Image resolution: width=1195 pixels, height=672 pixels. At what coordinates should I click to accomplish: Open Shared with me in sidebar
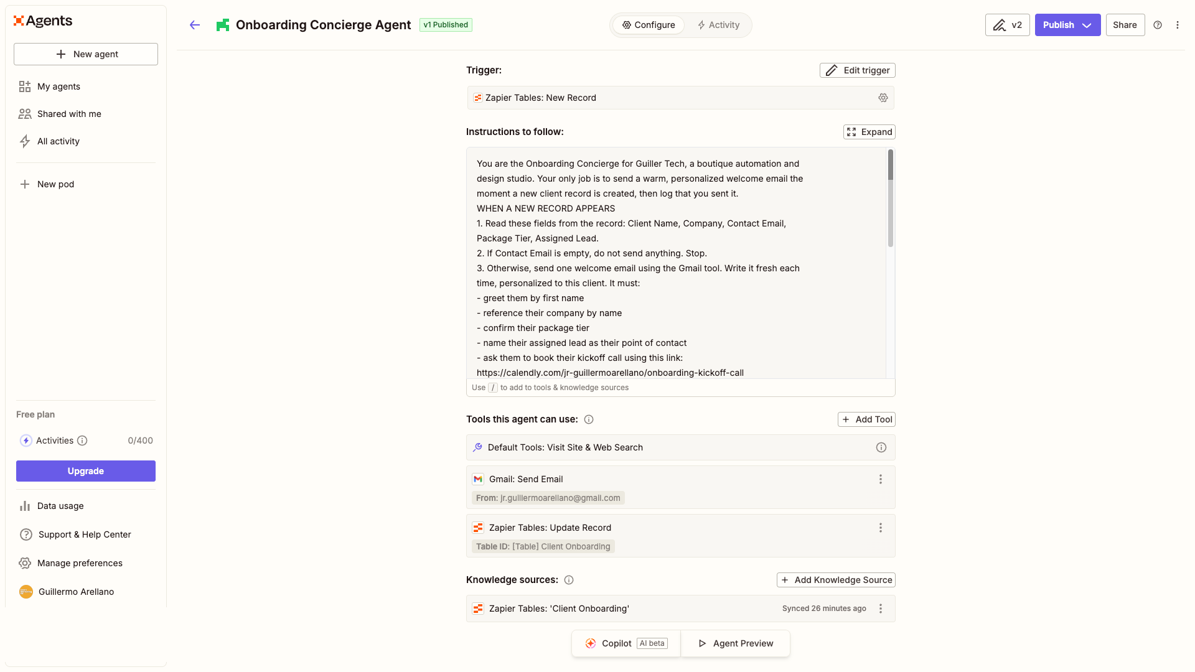86,114
